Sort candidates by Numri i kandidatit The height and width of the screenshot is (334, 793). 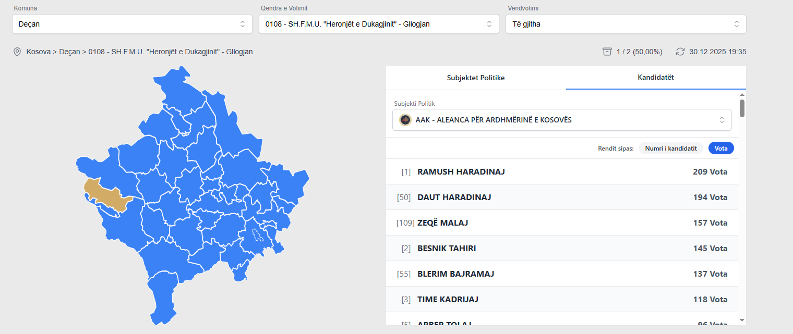(670, 149)
